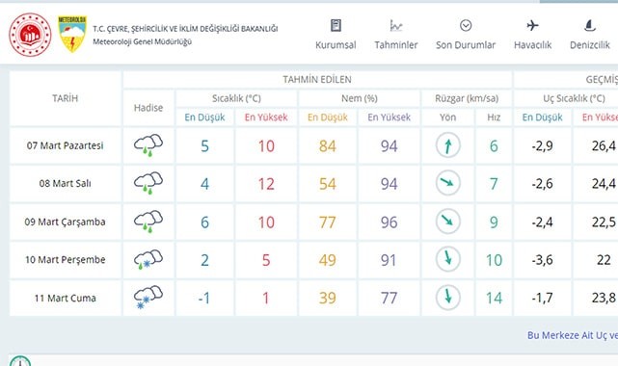Click rainy cloud icon for 08 Mart Salı
Image resolution: width=618 pixels, height=366 pixels.
coord(148,183)
